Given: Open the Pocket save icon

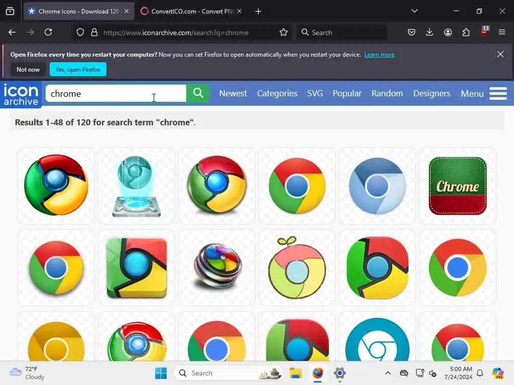Looking at the screenshot, I should pos(412,32).
